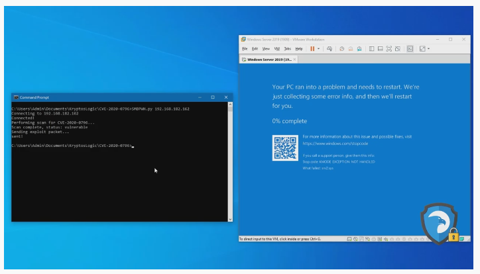The height and width of the screenshot is (274, 480).
Task: Expand the stretch options dropdown arrow
Action: [x=428, y=49]
